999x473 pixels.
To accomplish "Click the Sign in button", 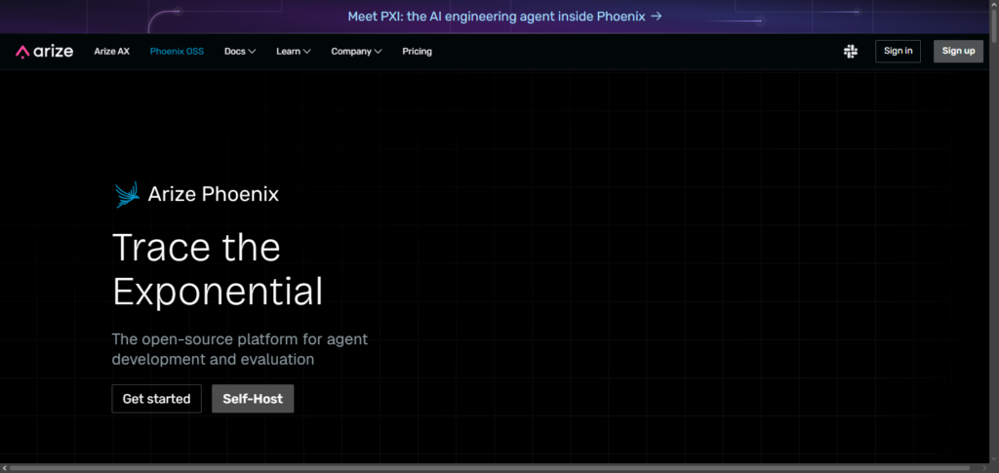I will (898, 51).
